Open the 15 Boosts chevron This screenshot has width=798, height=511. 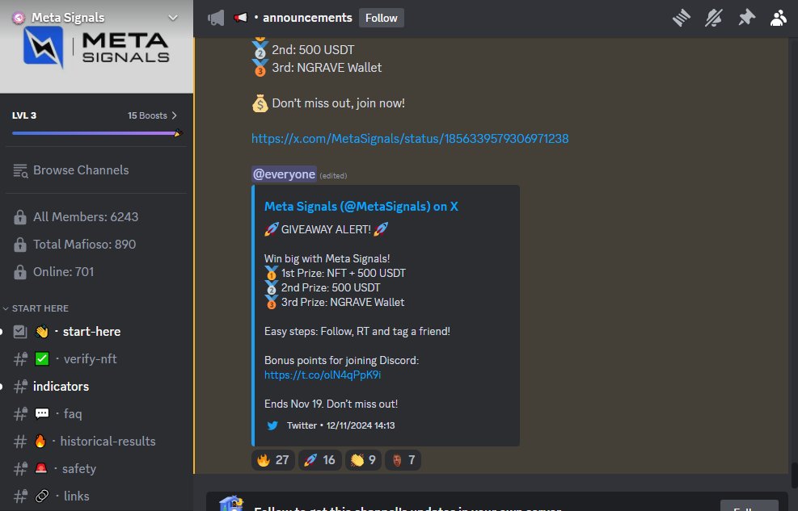coord(175,115)
